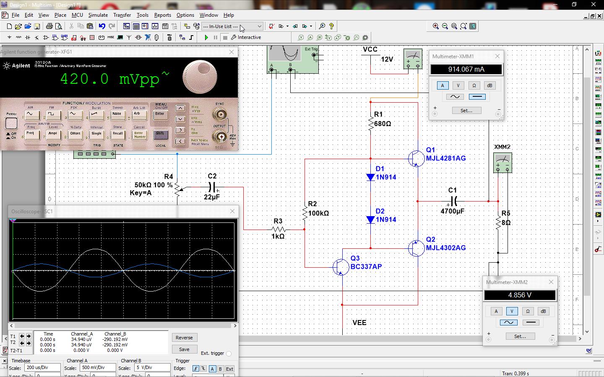The image size is (604, 377).
Task: Select rising edge trigger in oscilloscope
Action: [195, 369]
